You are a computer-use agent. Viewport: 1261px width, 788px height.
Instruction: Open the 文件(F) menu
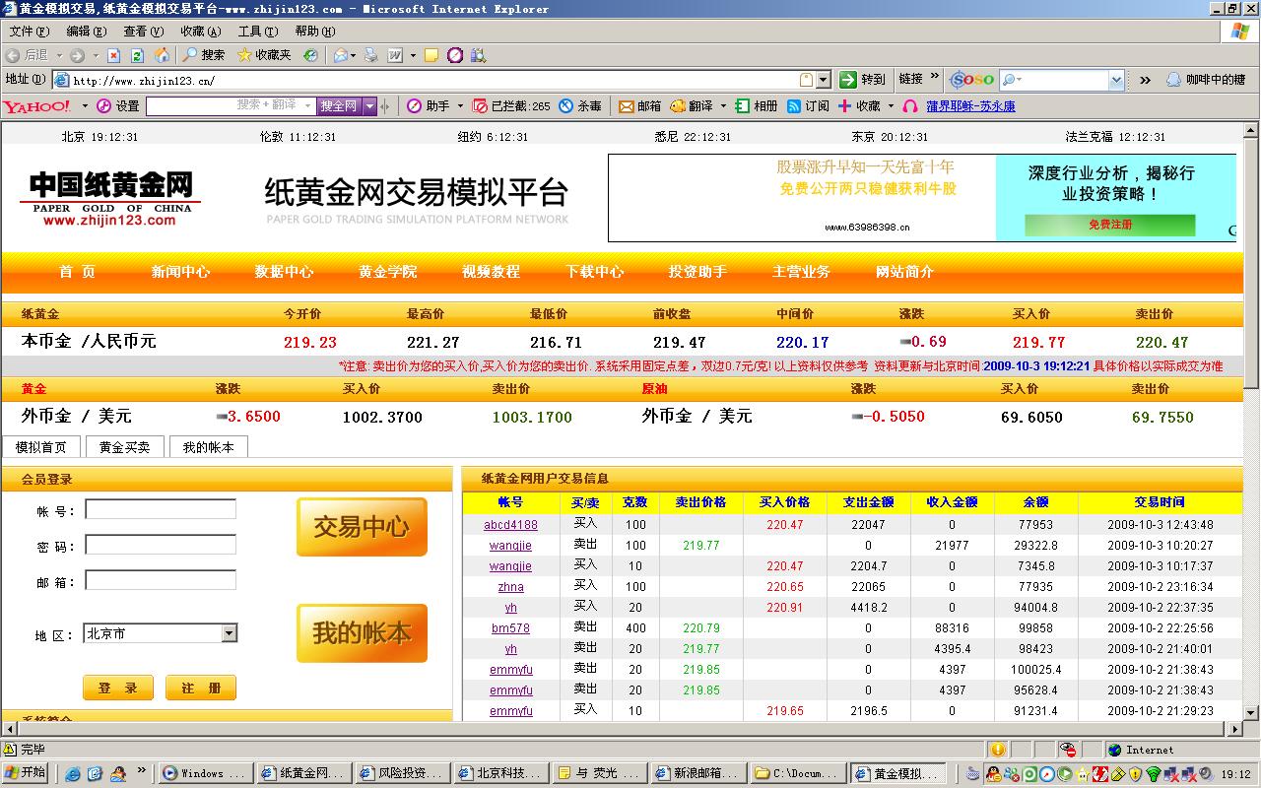28,32
